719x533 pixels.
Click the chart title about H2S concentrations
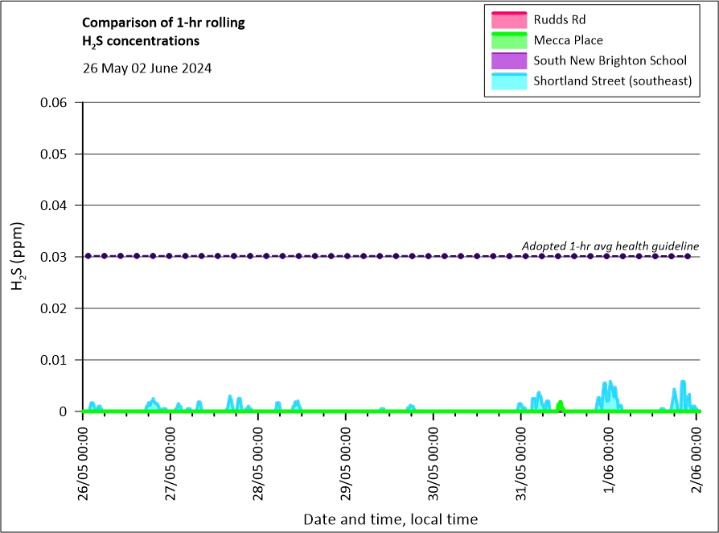tap(164, 31)
